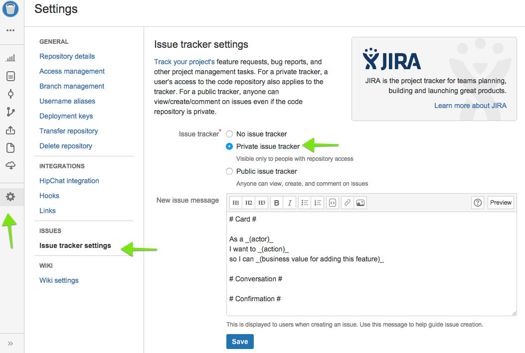Open HipChat integration settings

point(69,181)
